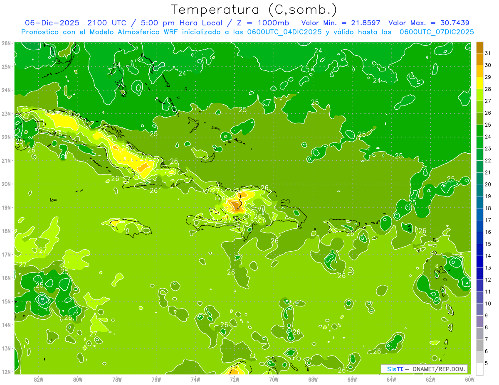Click the legend value "20"

488,184
